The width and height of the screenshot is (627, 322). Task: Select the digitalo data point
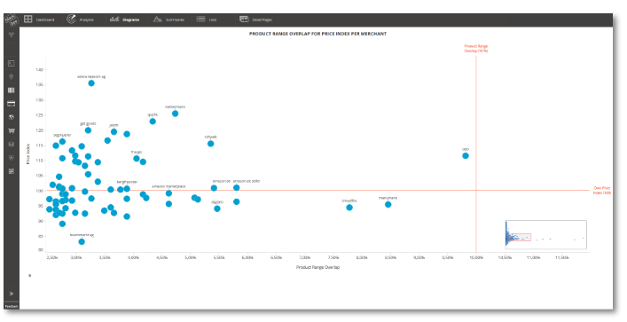pyautogui.click(x=217, y=208)
